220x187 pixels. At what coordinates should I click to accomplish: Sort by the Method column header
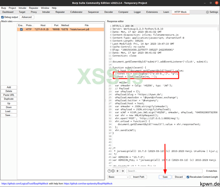tap(65, 25)
